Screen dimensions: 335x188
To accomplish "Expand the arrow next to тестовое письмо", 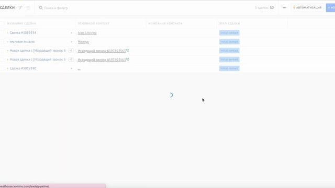I will [x=71, y=42].
